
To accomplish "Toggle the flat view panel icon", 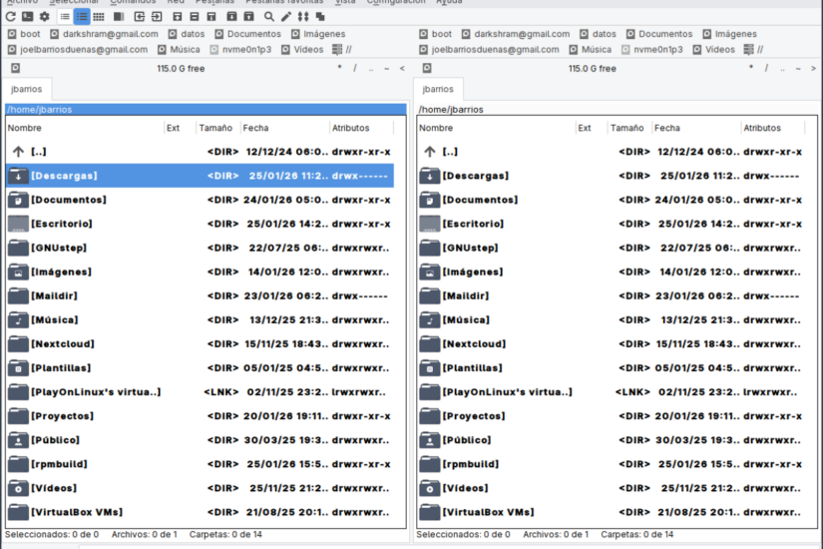I will point(119,17).
